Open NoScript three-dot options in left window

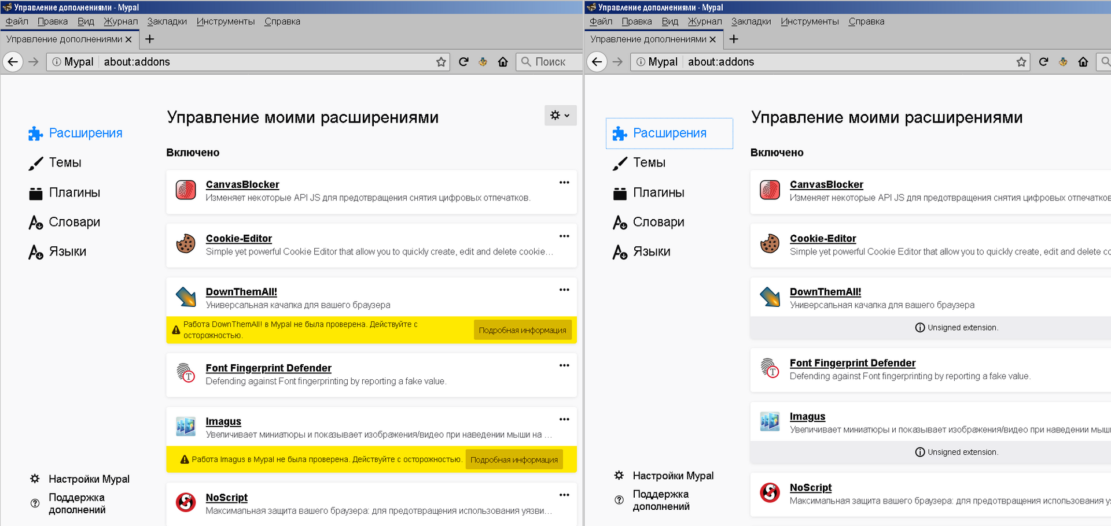point(564,495)
